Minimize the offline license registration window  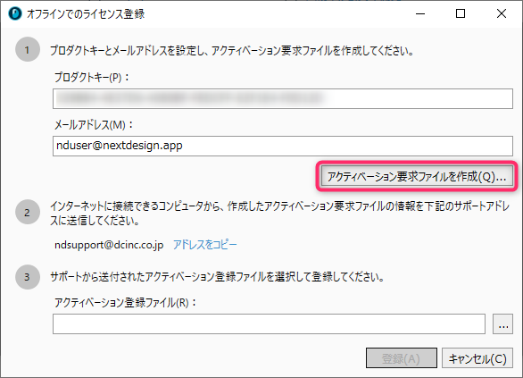[420, 13]
